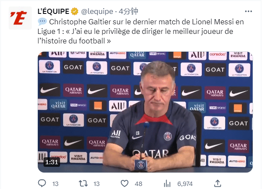
Task: Open L'Équipe profile avatar
Action: pos(18,17)
